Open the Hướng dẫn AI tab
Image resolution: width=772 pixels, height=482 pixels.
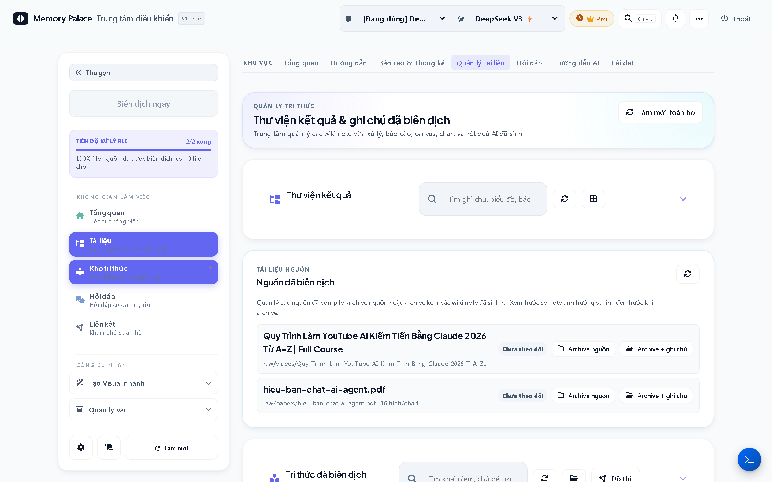click(x=577, y=63)
